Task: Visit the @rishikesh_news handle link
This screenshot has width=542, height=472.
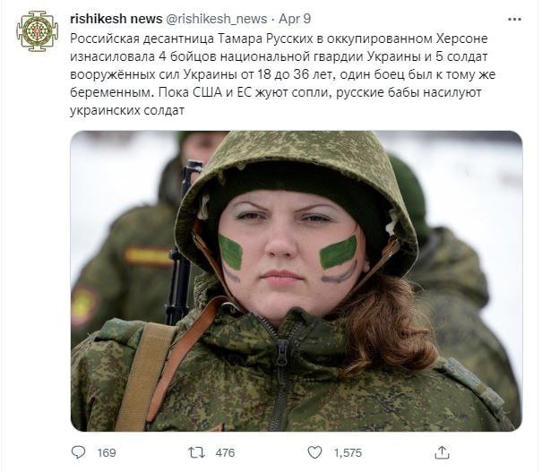Action: click(217, 19)
